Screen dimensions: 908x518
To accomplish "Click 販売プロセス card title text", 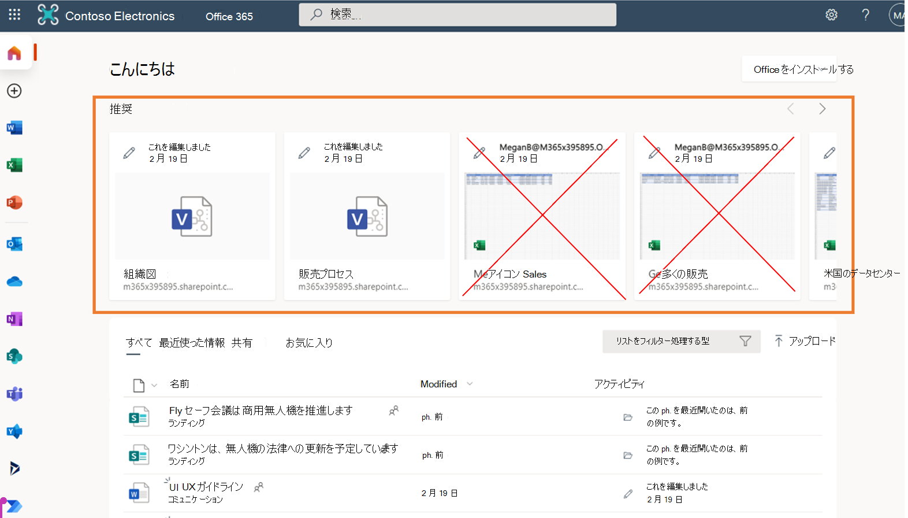I will pos(326,274).
